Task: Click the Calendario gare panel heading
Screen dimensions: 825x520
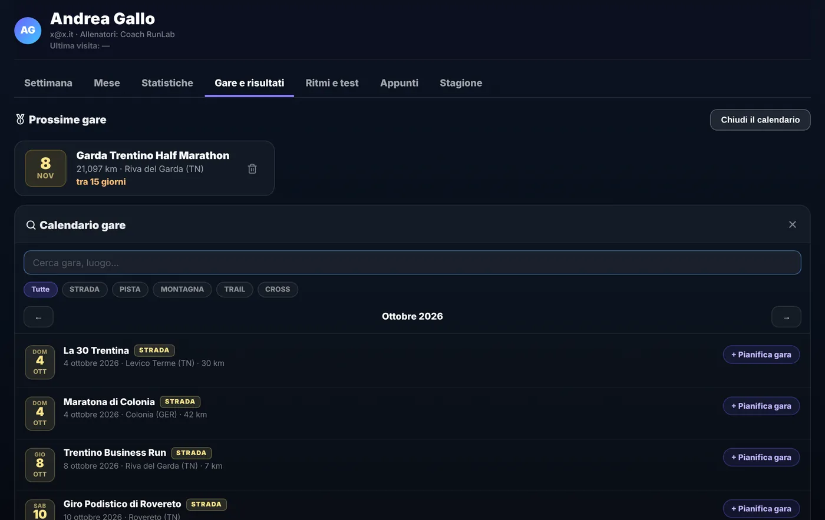Action: (x=82, y=225)
